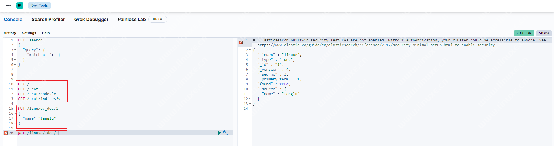Click the "_source" : { response line
554x146 pixels.
pos(272,89)
